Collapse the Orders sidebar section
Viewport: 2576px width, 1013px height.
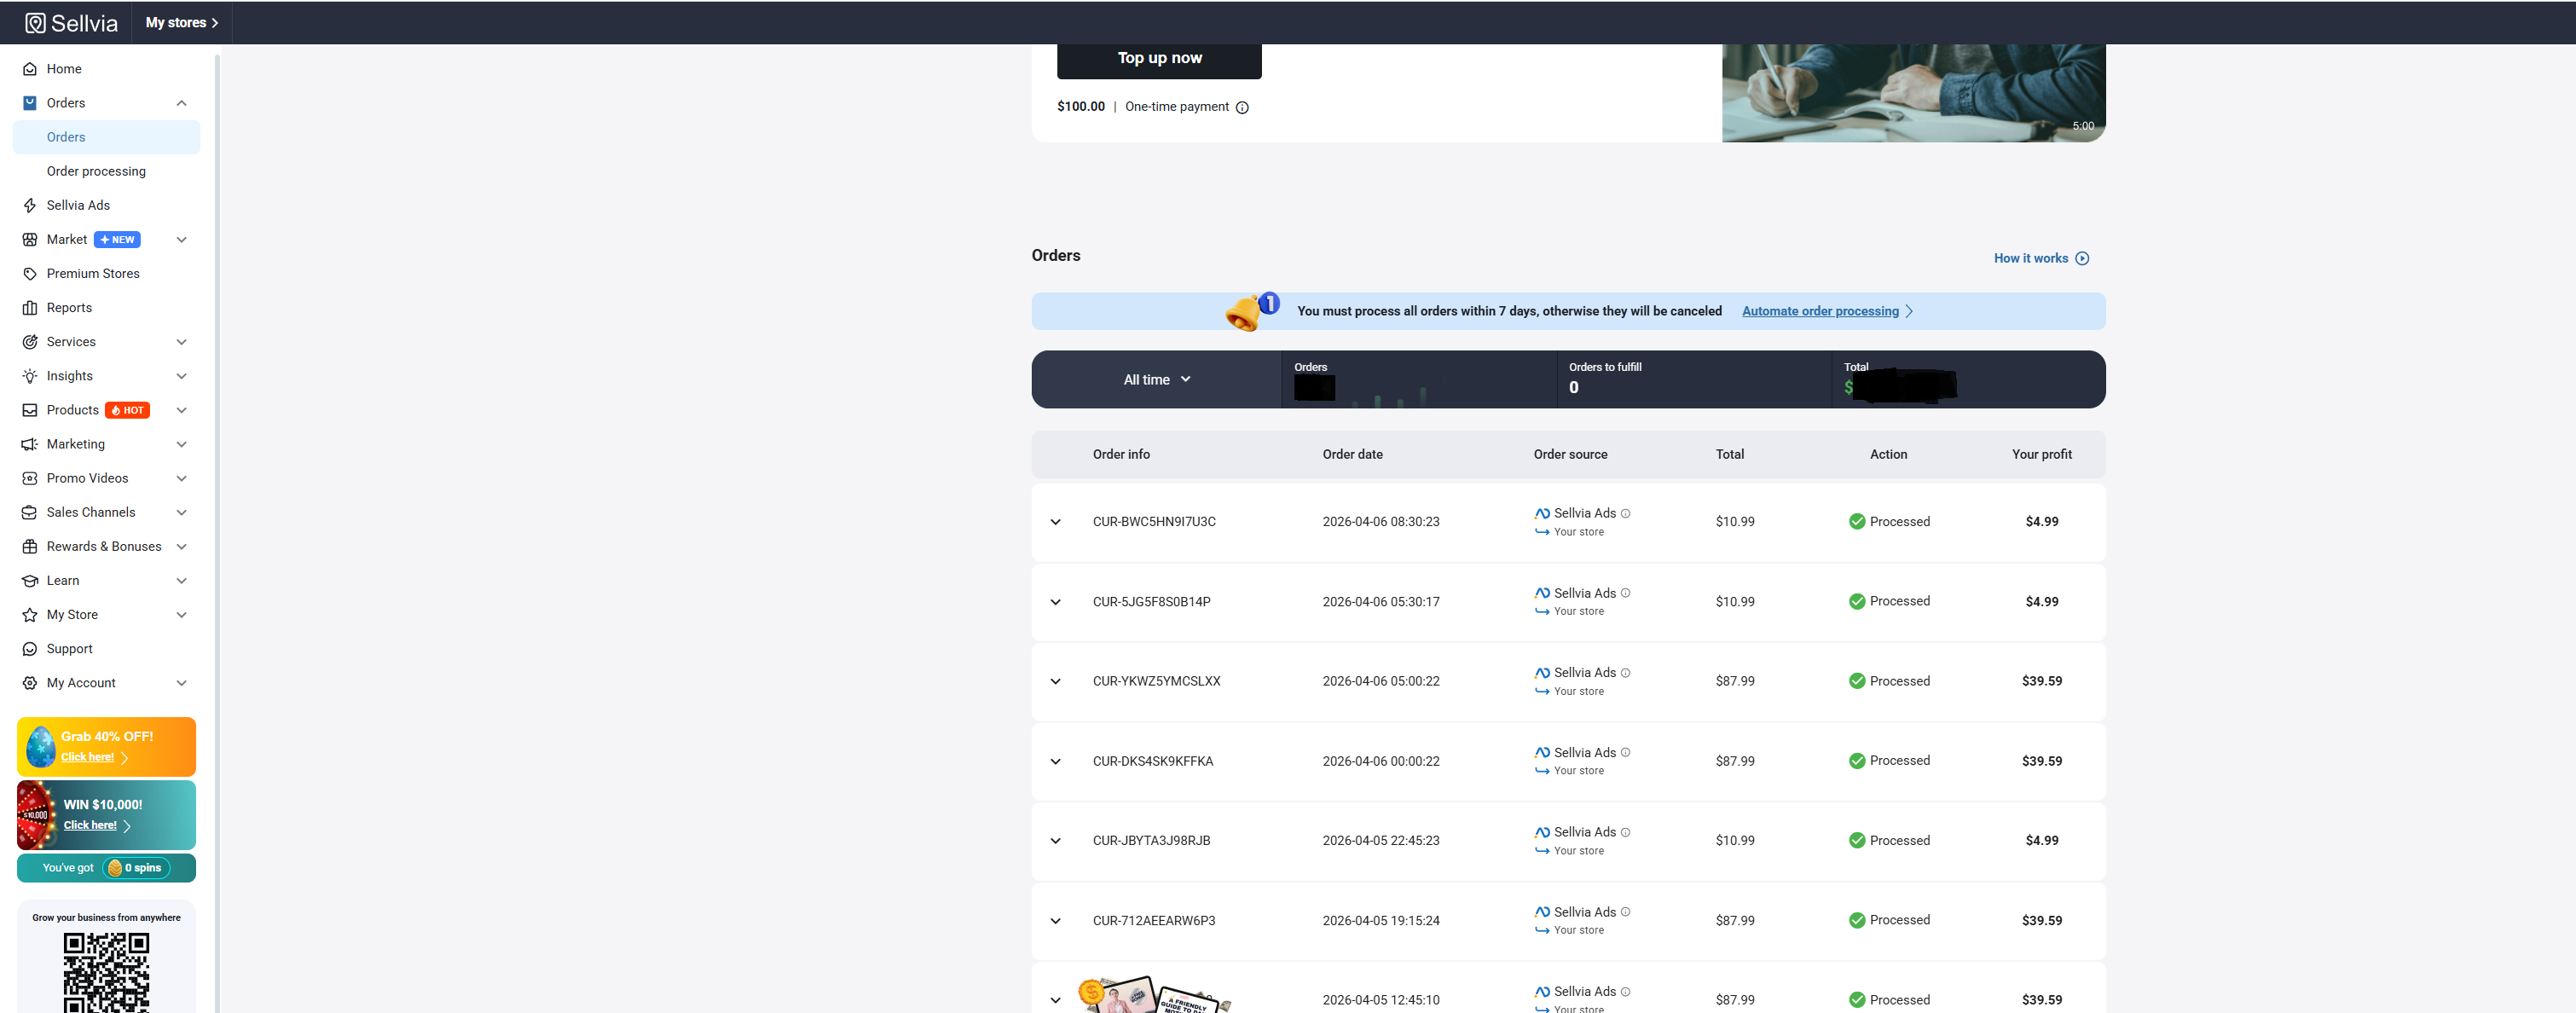181,103
